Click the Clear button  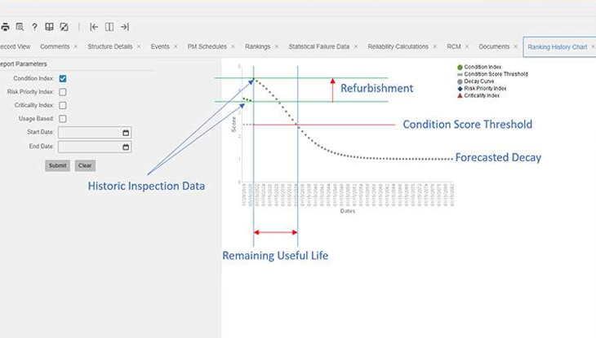[x=85, y=165]
